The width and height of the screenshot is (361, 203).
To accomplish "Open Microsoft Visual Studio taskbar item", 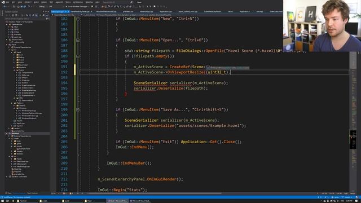I will pos(140,201).
